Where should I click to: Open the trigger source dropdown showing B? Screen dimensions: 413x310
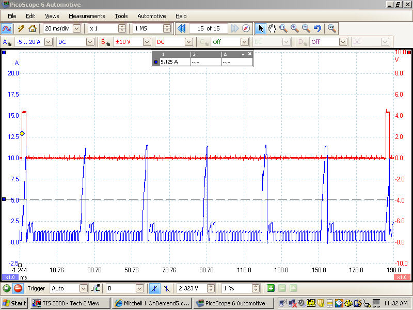click(x=140, y=288)
